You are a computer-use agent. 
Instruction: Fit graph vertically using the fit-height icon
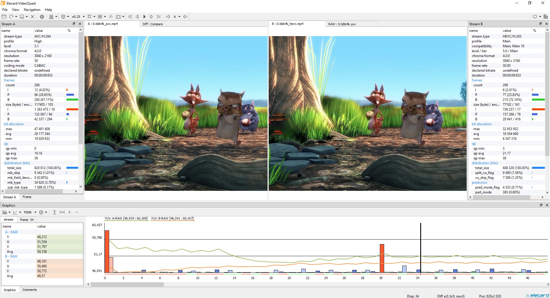click(x=54, y=212)
